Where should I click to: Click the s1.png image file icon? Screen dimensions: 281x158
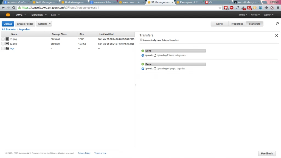pyautogui.click(x=7, y=39)
